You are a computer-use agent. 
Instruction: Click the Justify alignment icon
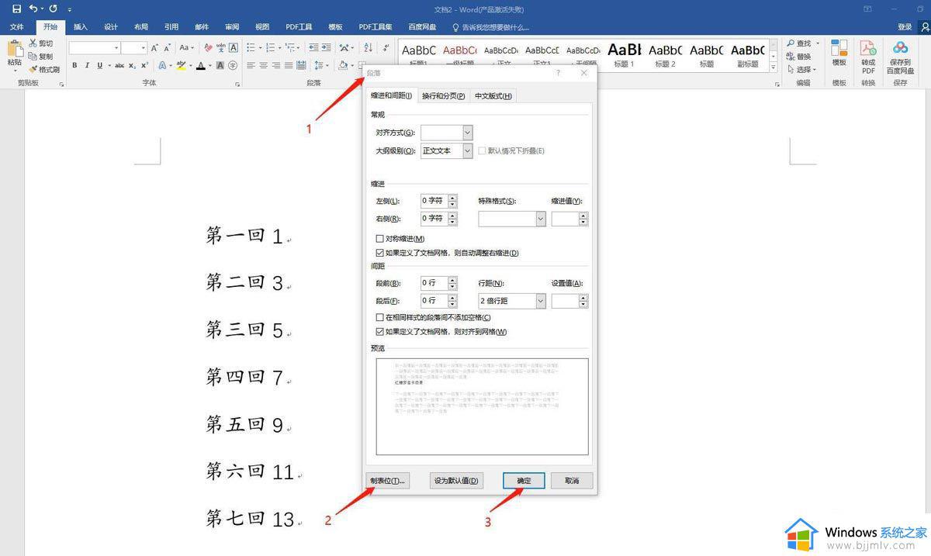pyautogui.click(x=289, y=66)
